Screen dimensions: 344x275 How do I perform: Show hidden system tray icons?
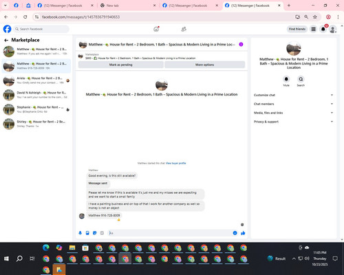pos(294,258)
